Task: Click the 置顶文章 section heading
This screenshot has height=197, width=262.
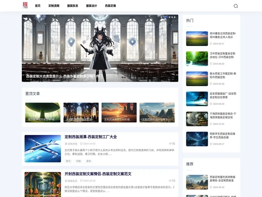Action: [x=33, y=94]
